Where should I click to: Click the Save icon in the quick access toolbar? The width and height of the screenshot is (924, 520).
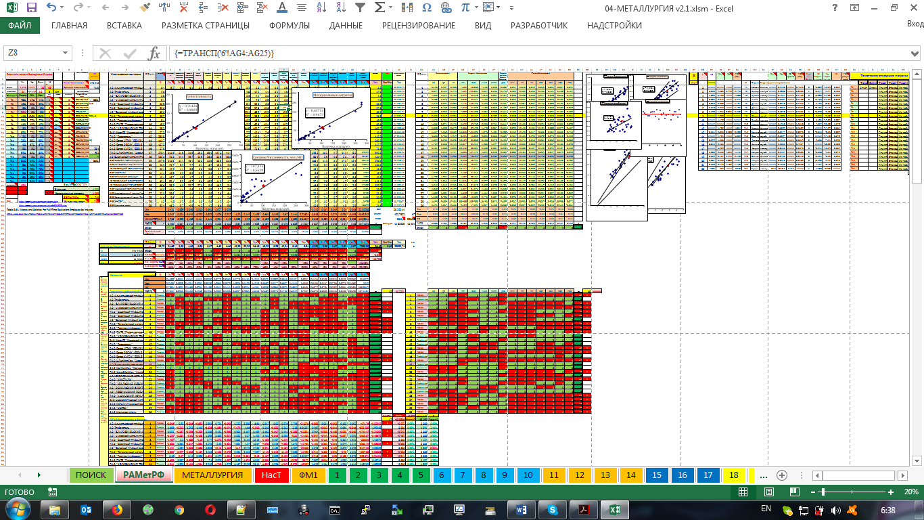32,8
